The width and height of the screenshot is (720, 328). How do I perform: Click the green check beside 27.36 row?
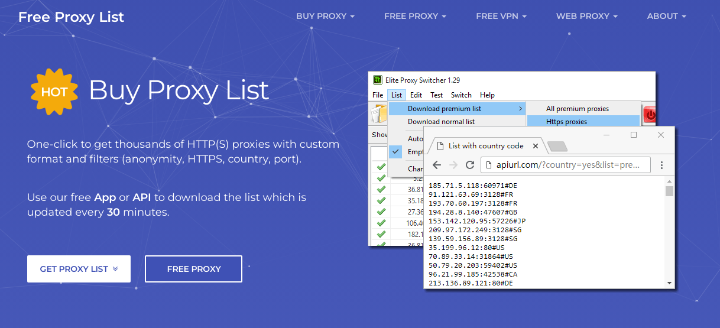(381, 212)
